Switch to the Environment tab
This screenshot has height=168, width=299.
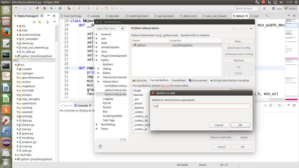(198, 80)
